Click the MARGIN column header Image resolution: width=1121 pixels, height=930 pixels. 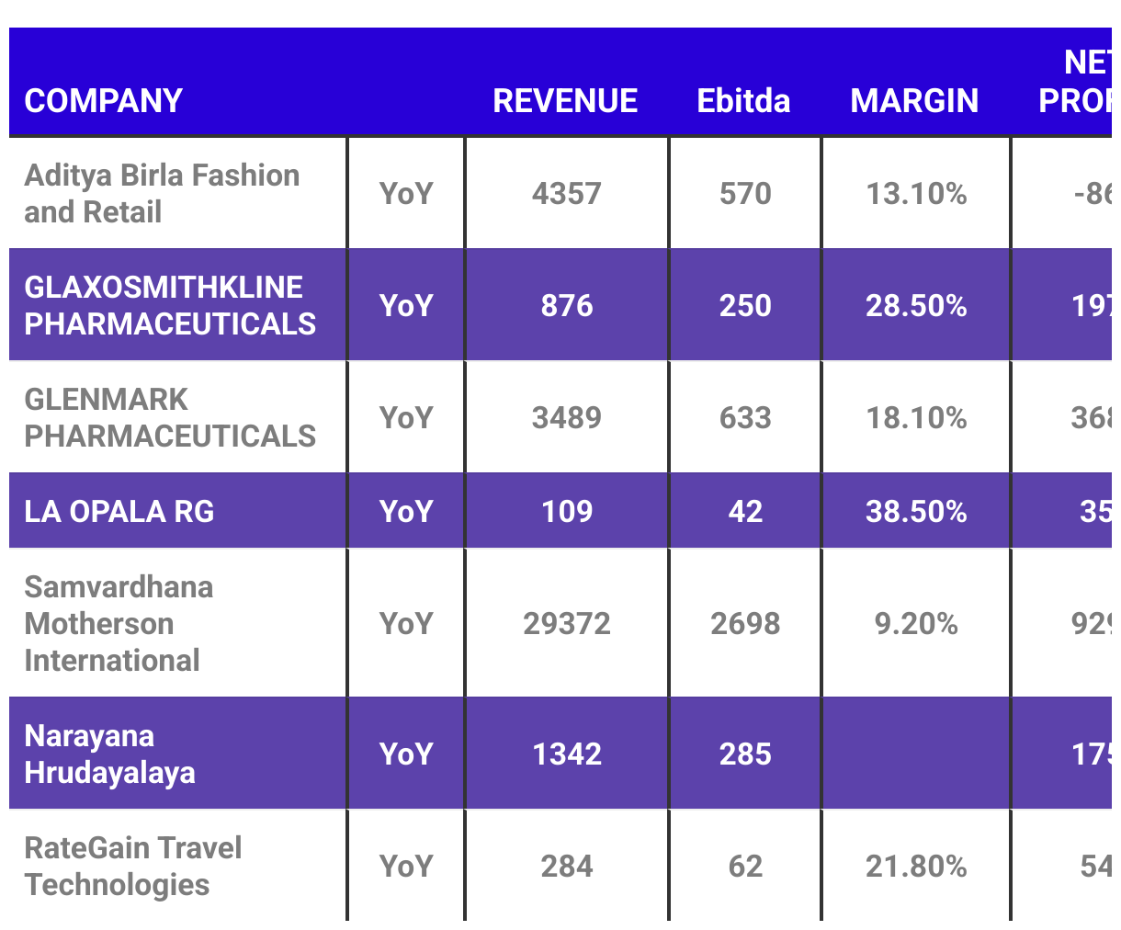[x=914, y=100]
